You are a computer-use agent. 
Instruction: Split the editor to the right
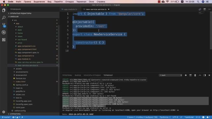[205, 9]
